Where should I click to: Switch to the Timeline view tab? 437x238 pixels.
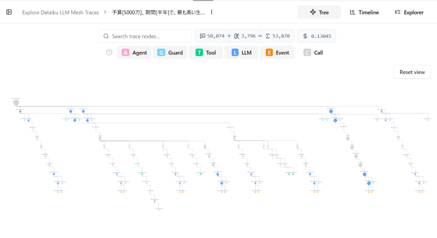point(364,12)
